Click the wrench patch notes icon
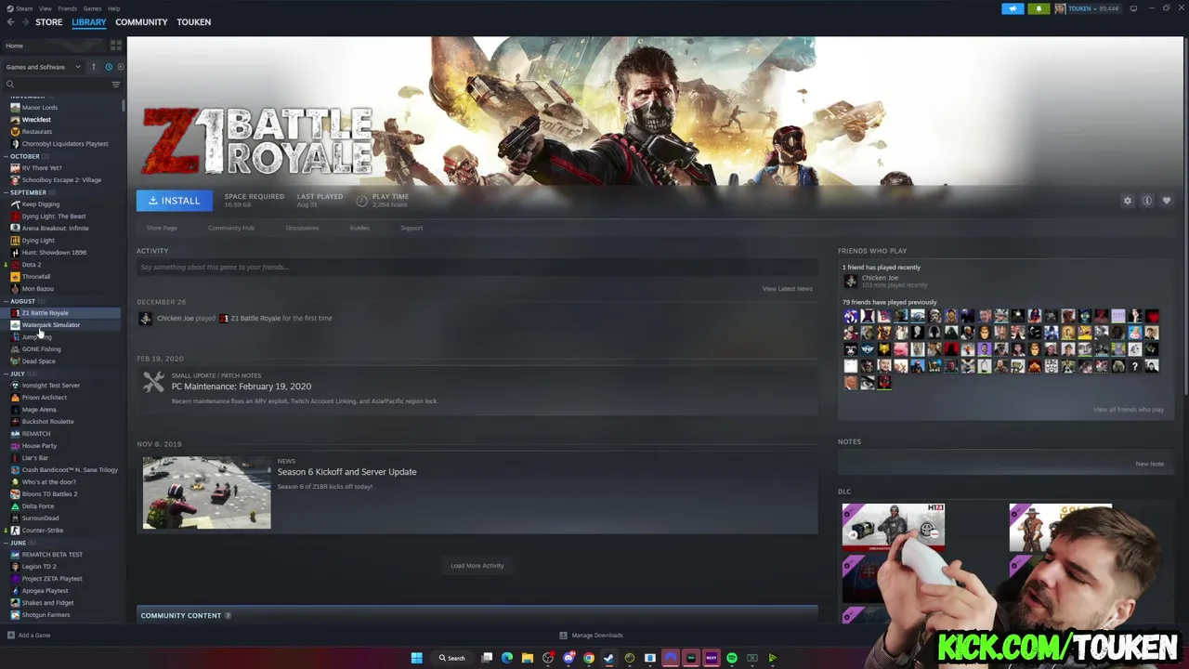 [x=153, y=381]
